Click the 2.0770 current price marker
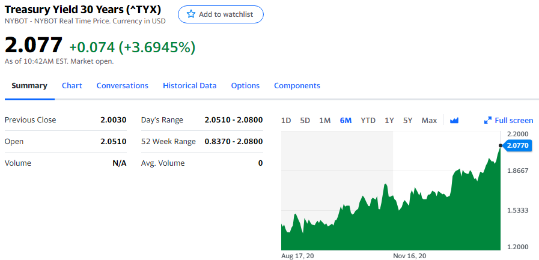The width and height of the screenshot is (539, 260). 517,145
